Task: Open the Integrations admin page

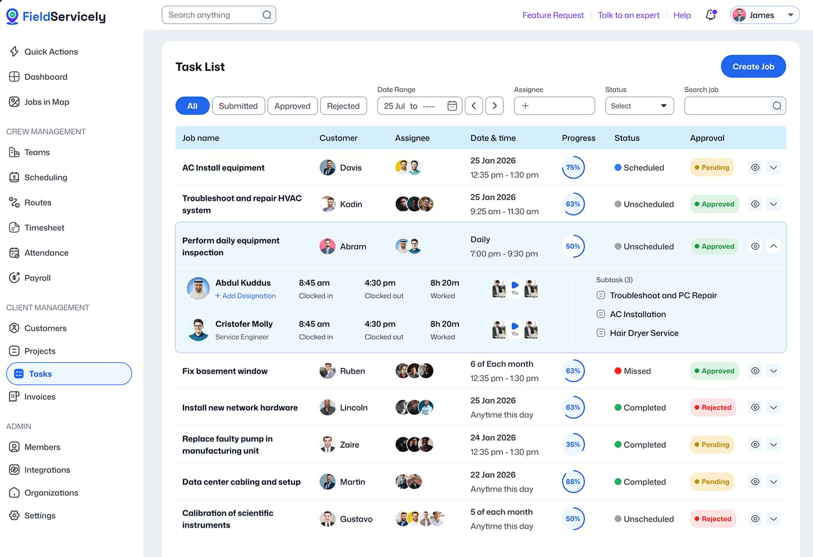Action: coord(47,469)
